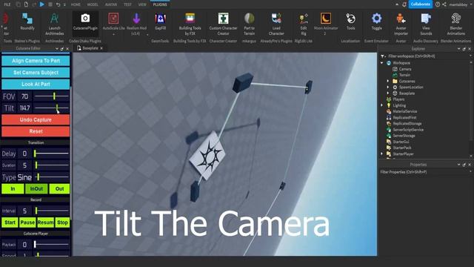Click the Event Emulator Toggle icon
Image resolution: width=474 pixels, height=267 pixels.
pos(377,22)
